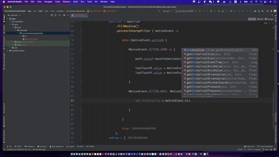Expand the manifests folder
This screenshot has height=157, width=279.
(x=10, y=21)
